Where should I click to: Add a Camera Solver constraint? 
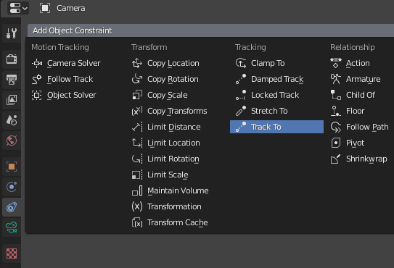(x=66, y=63)
